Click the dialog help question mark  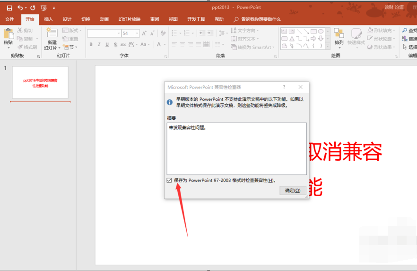tap(284, 87)
